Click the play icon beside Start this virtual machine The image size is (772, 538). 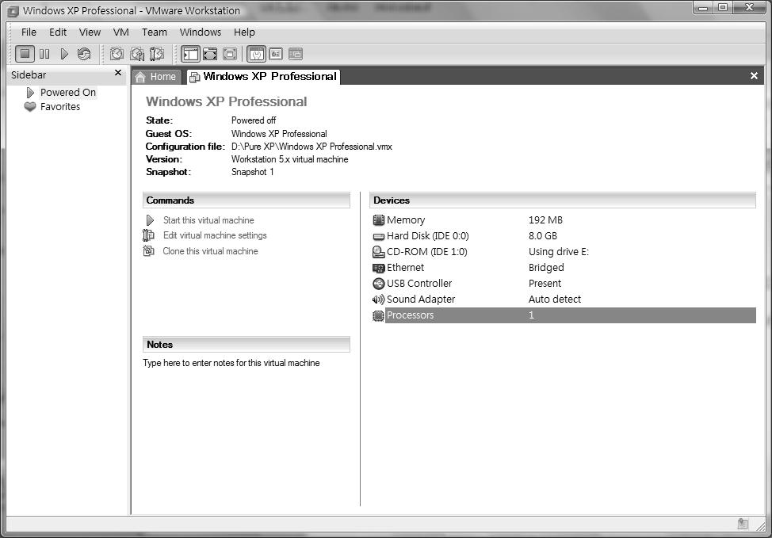(150, 220)
